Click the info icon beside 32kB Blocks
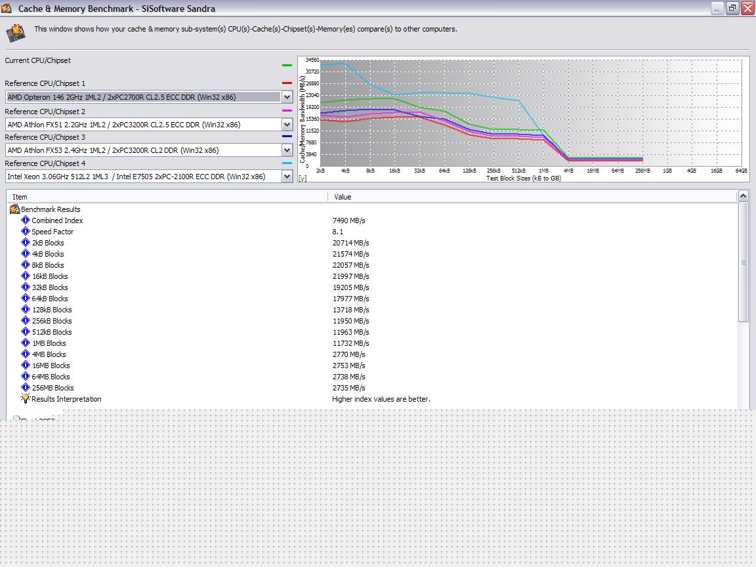This screenshot has height=567, width=756. point(26,287)
